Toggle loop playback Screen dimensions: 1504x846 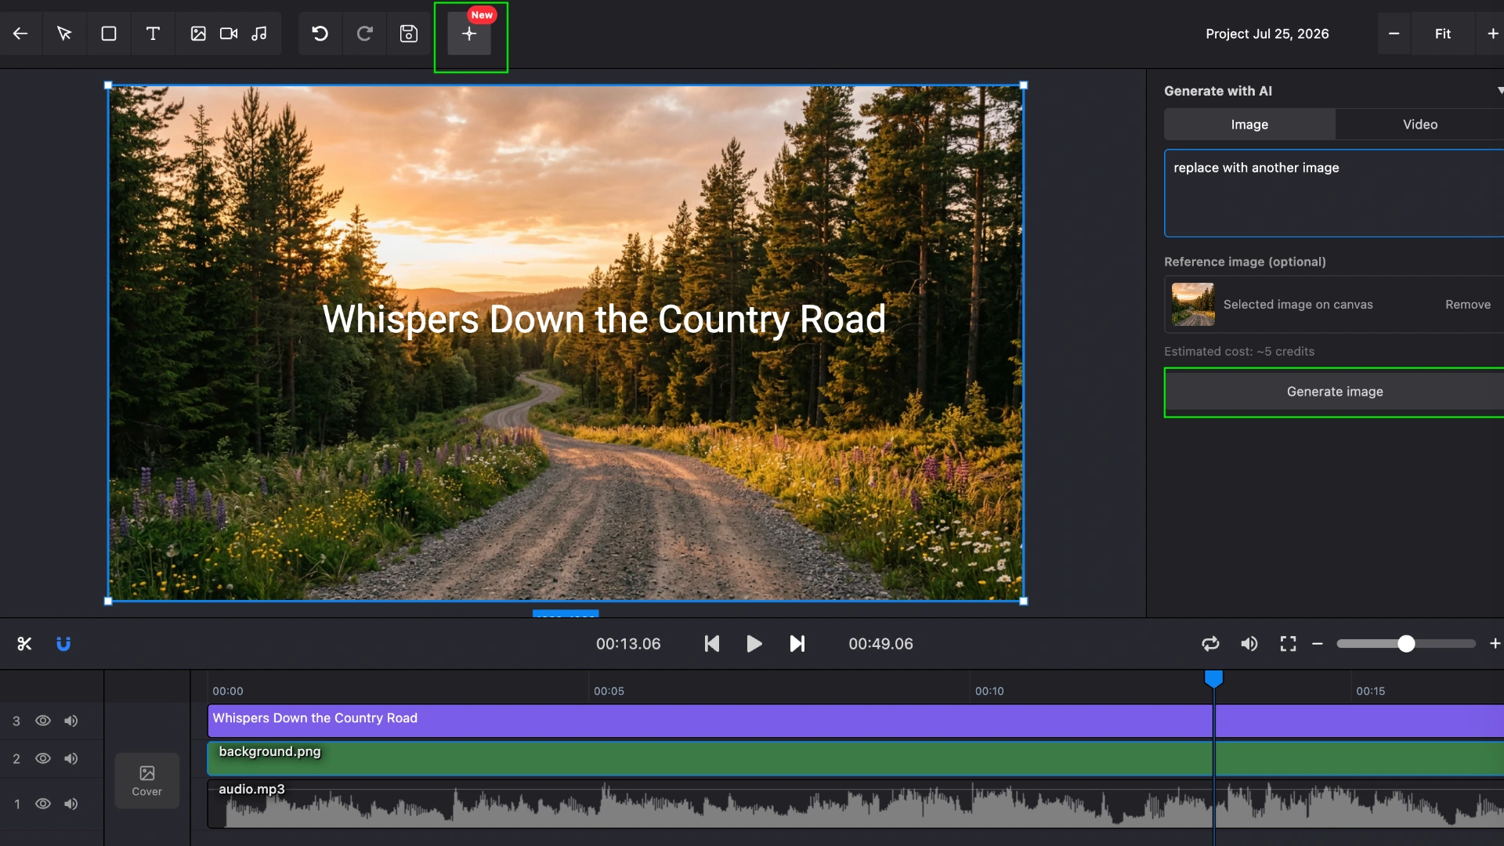coord(1210,644)
